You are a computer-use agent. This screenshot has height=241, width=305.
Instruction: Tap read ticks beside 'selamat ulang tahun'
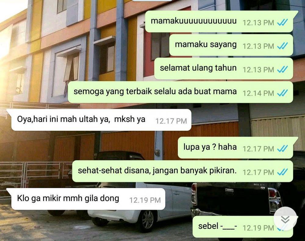(282, 69)
